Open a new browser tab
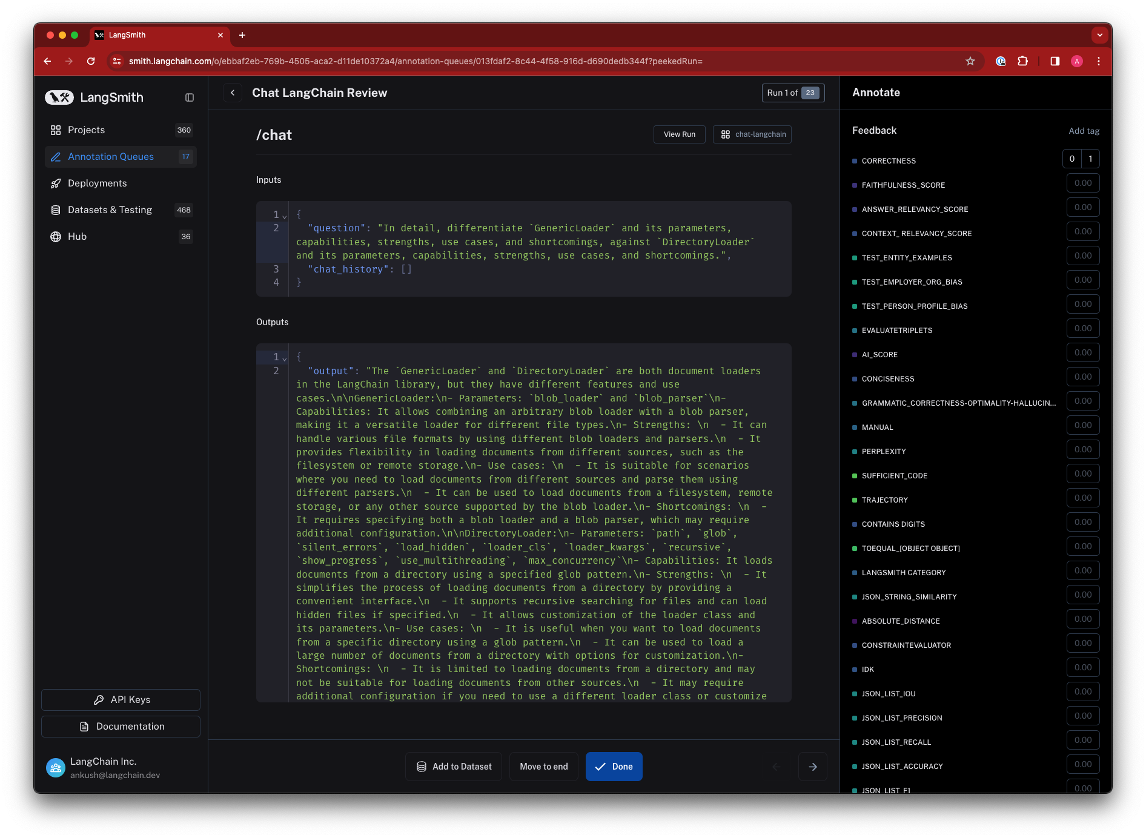Image resolution: width=1146 pixels, height=838 pixels. click(242, 35)
